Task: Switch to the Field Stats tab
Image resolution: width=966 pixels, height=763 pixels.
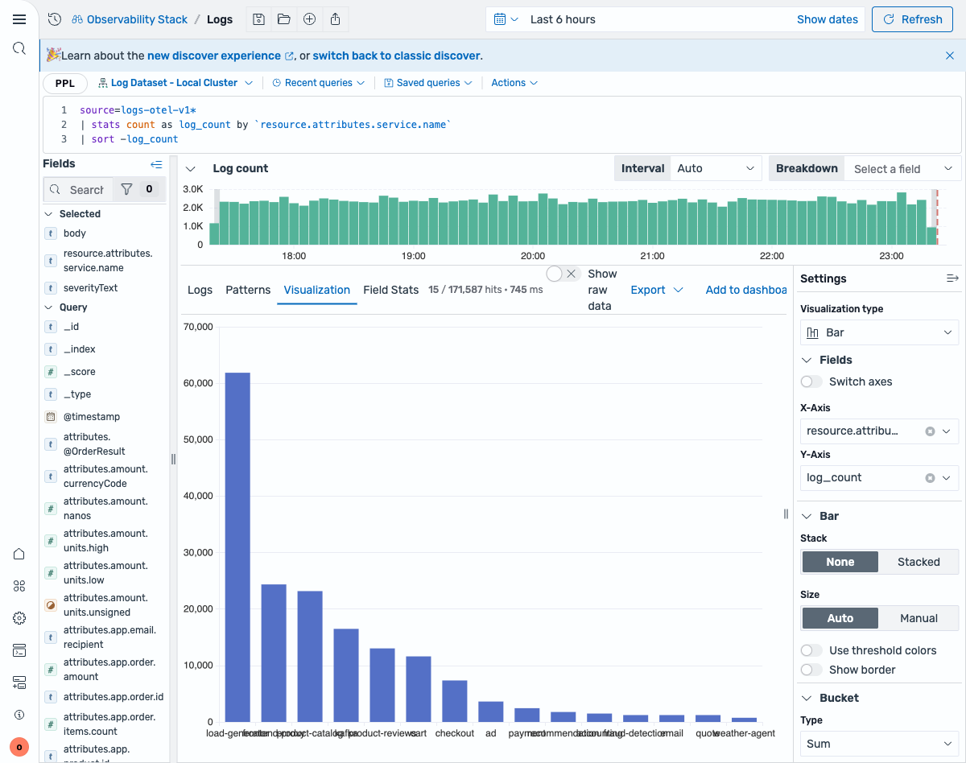Action: click(391, 289)
